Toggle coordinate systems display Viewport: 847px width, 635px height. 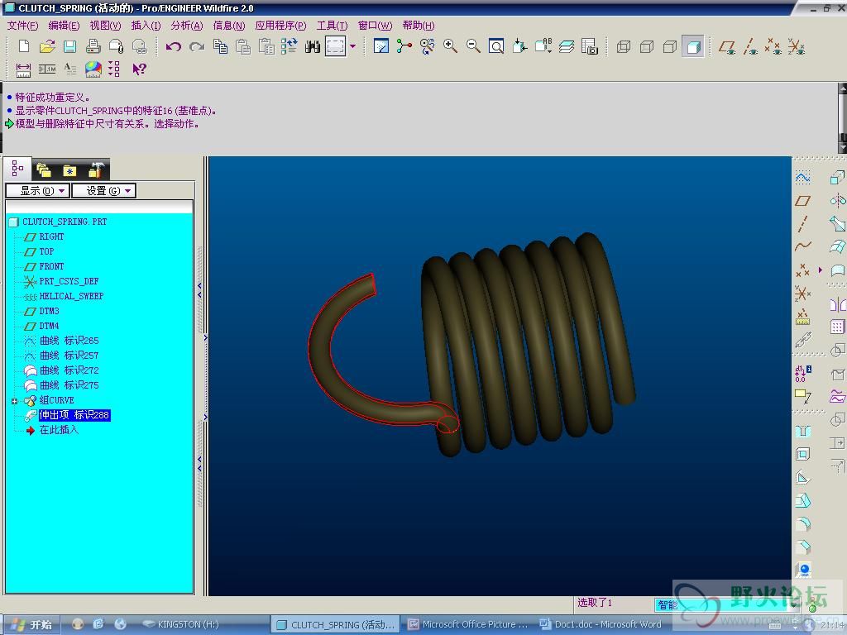point(797,46)
